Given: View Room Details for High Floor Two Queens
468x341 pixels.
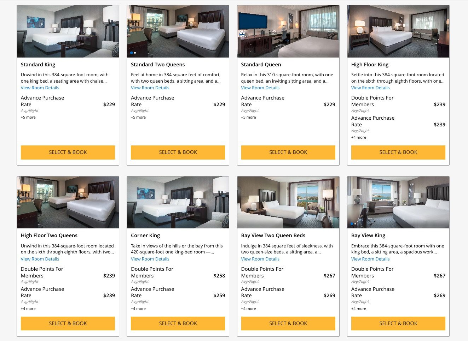Looking at the screenshot, I should point(40,259).
